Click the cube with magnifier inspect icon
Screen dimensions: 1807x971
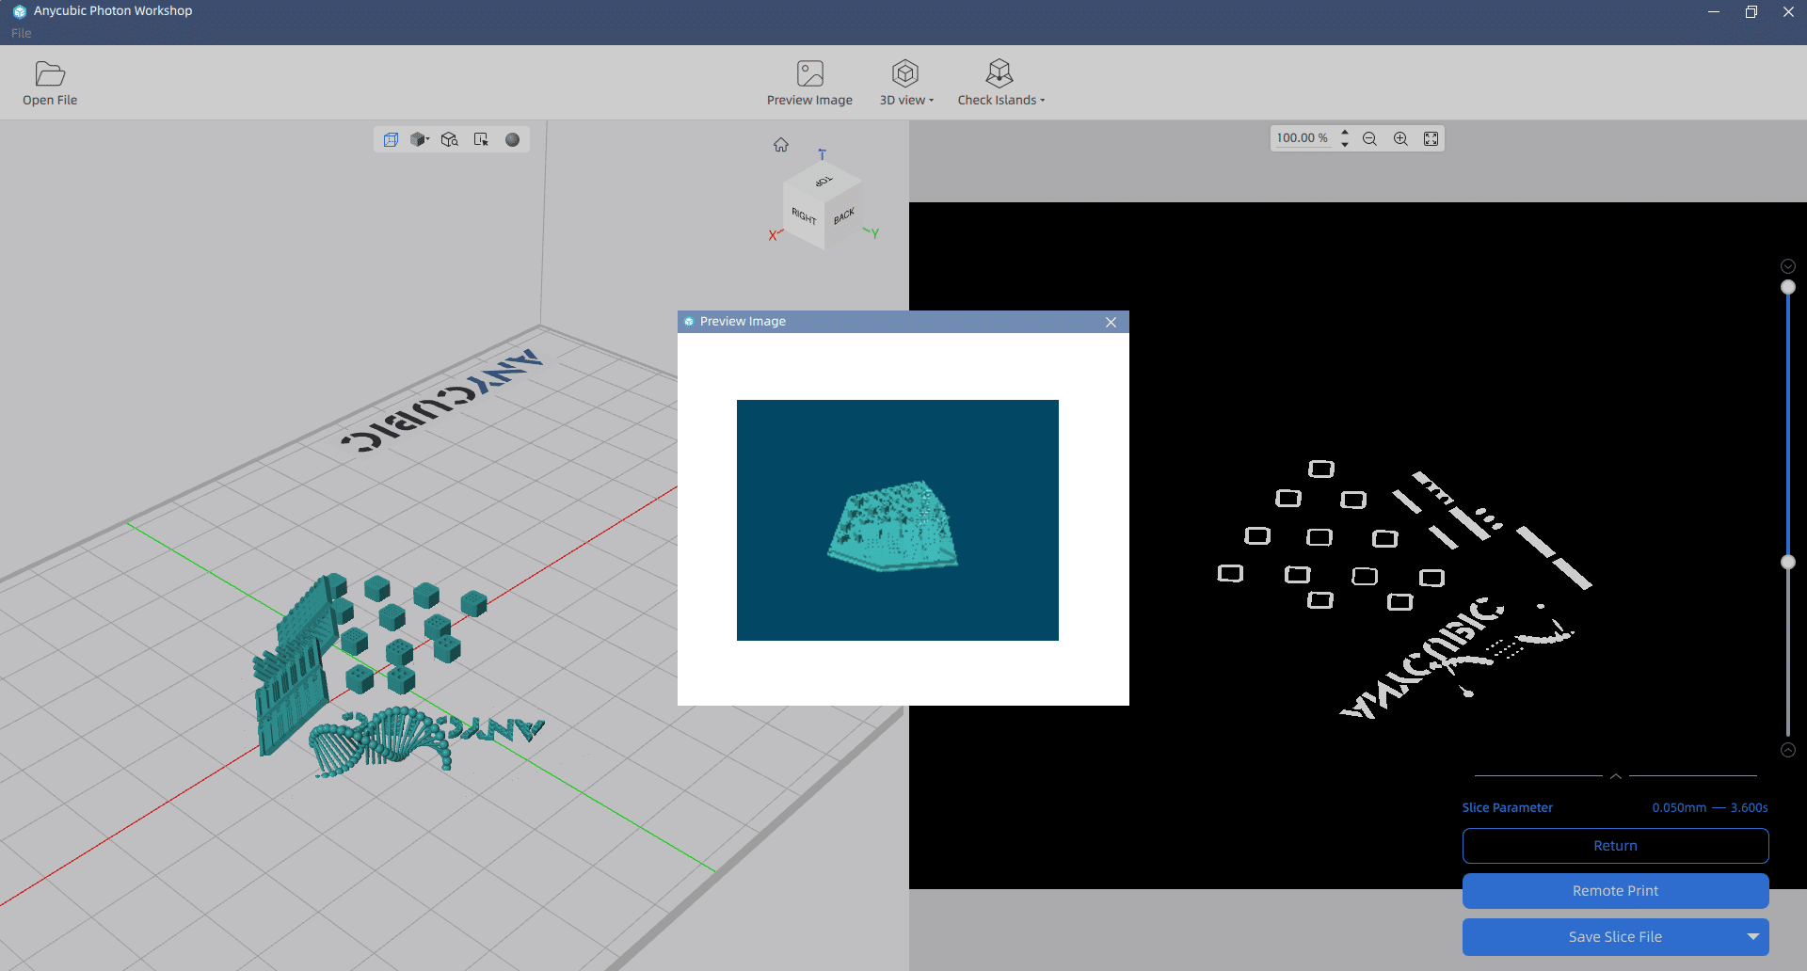450,139
